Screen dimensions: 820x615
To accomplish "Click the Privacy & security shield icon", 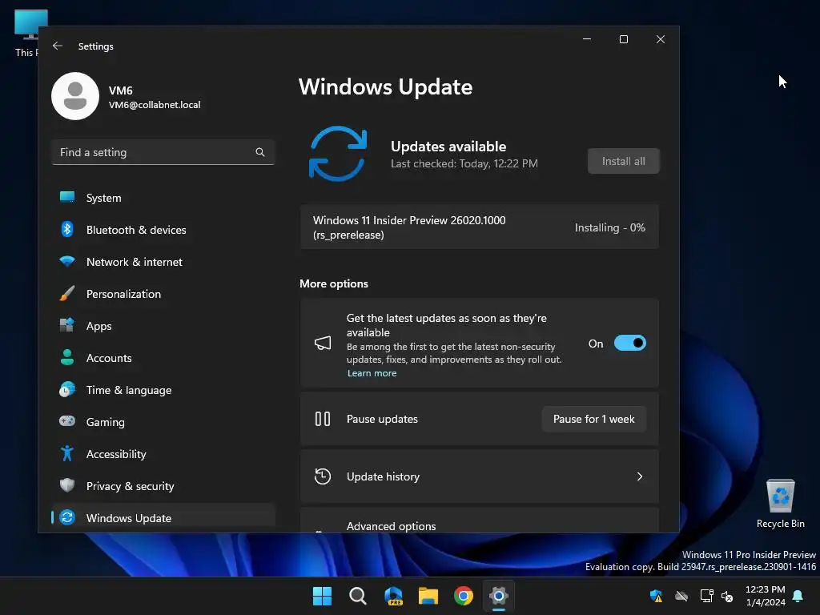I will pyautogui.click(x=67, y=485).
